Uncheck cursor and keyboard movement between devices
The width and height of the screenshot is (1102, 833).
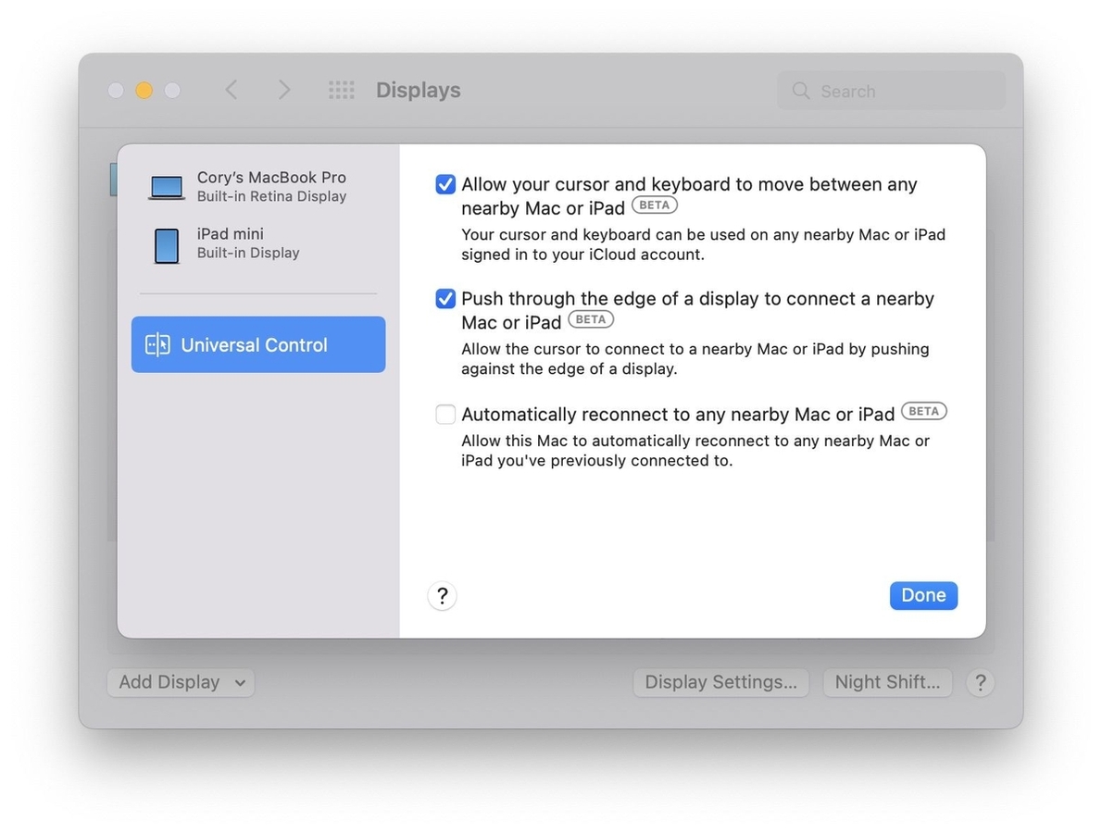445,184
